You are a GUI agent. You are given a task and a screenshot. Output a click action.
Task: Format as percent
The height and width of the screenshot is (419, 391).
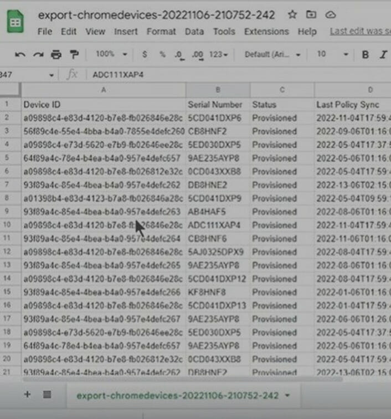coord(162,54)
